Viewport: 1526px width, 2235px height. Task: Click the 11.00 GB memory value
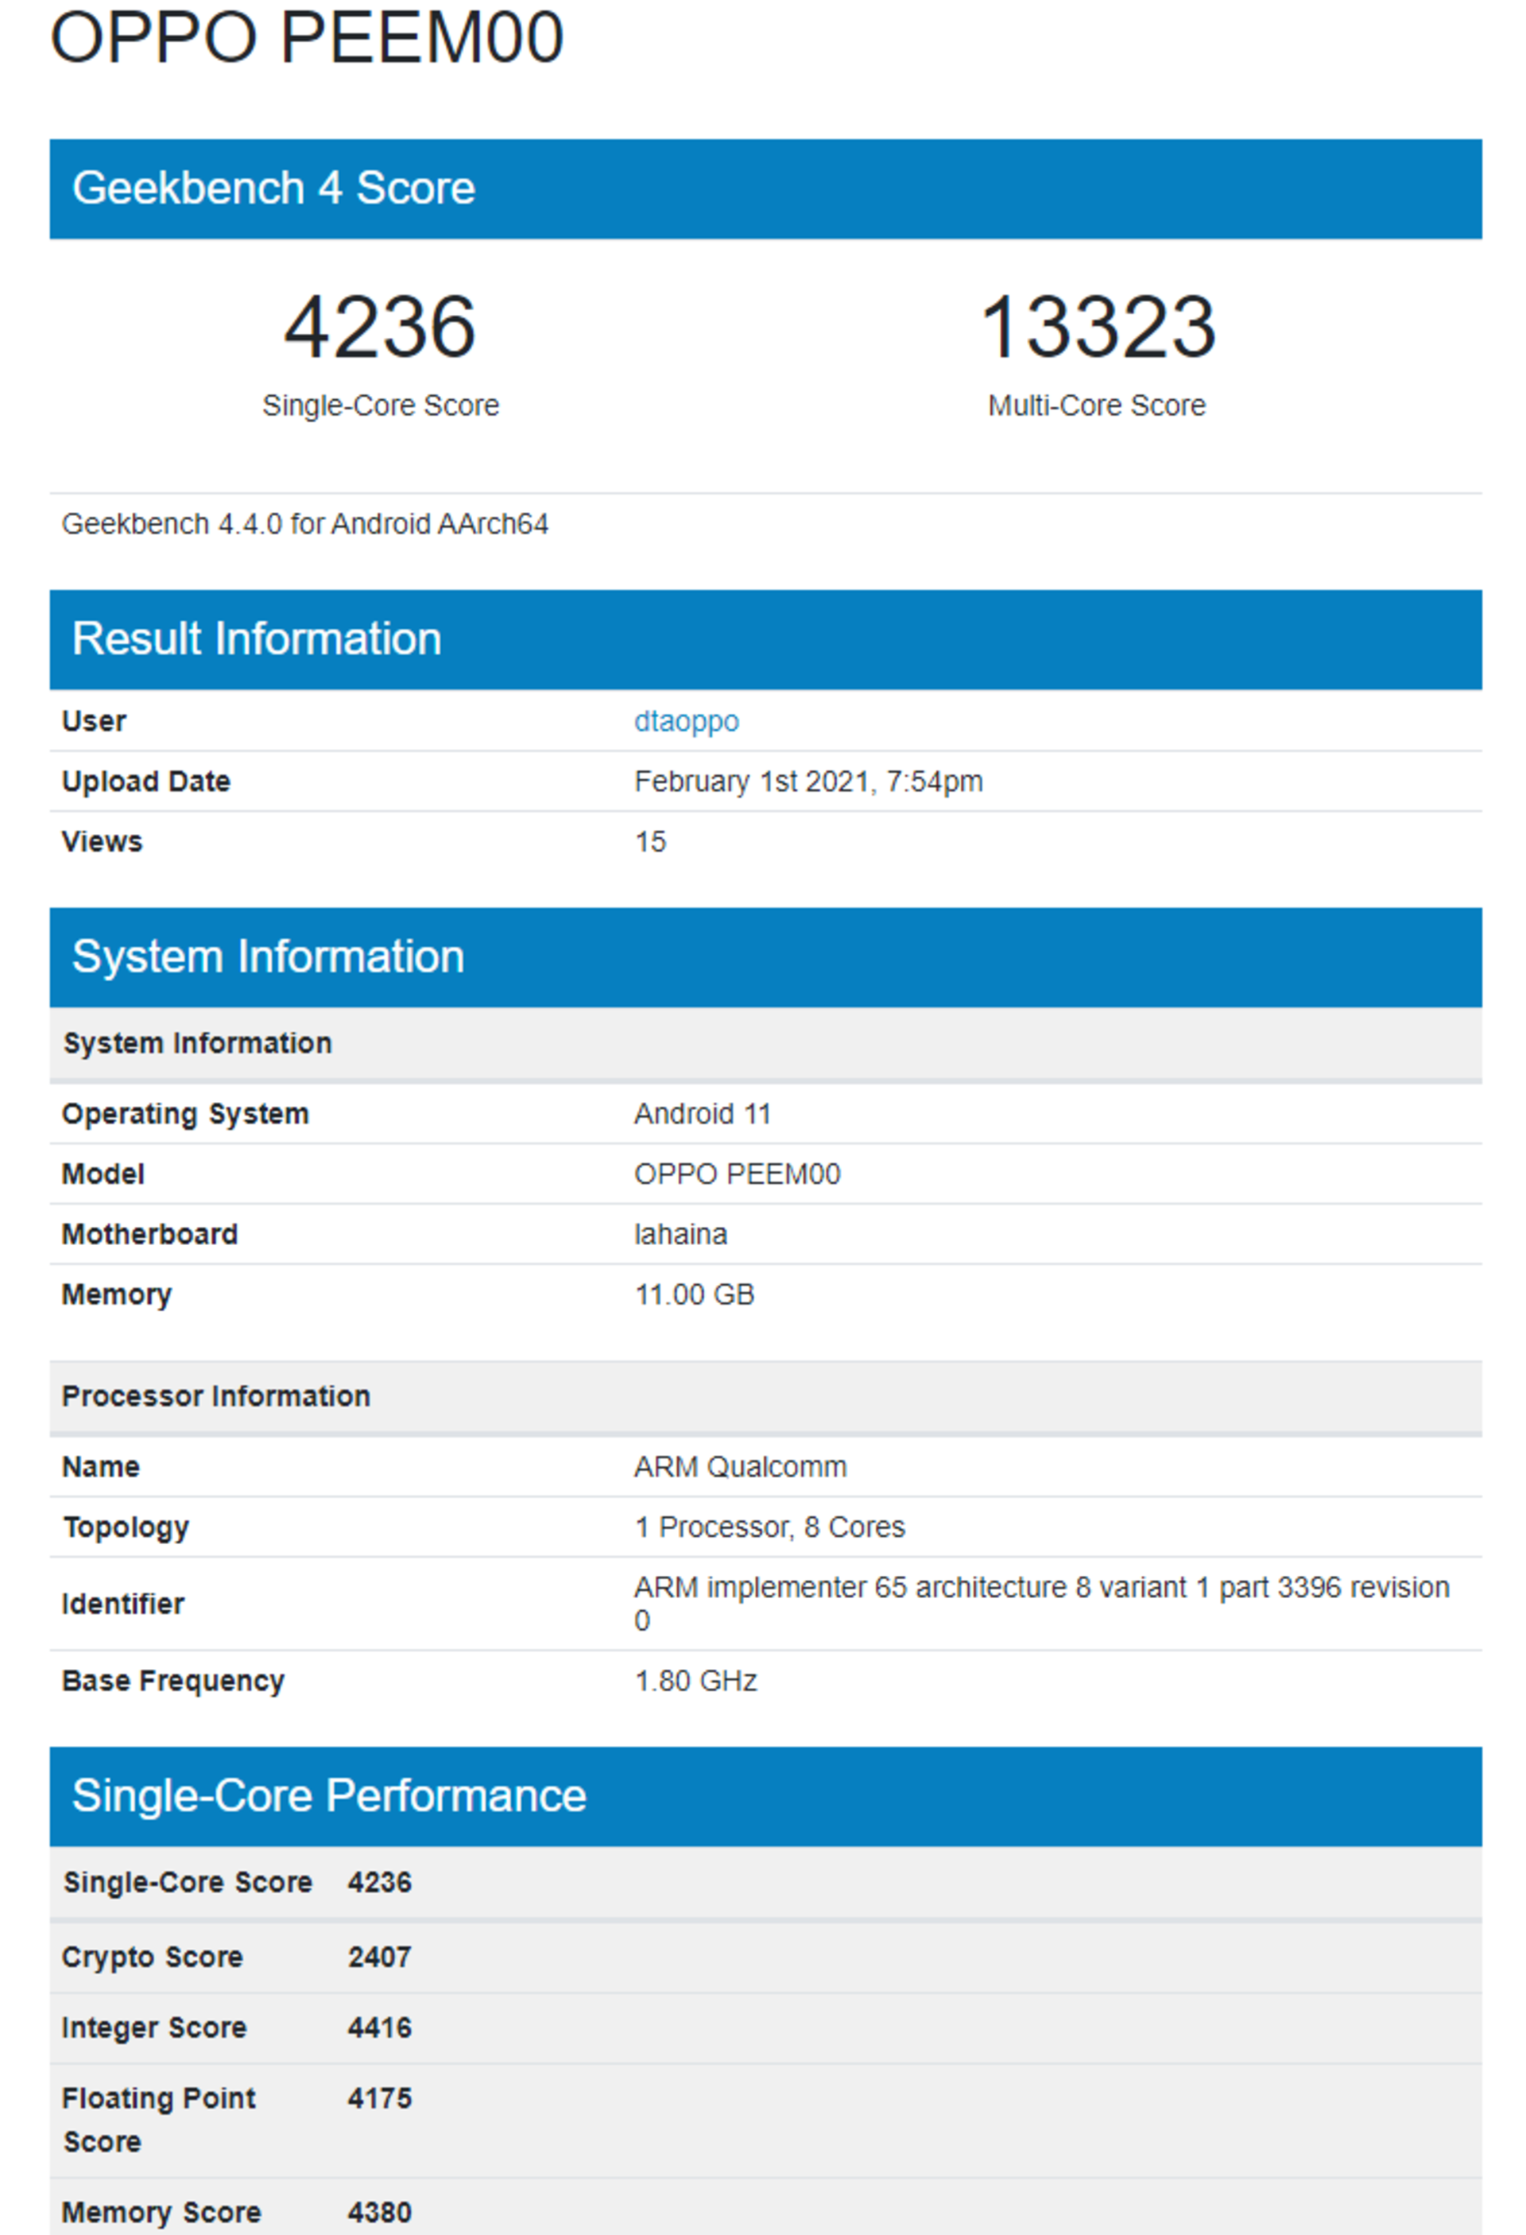(x=694, y=1295)
